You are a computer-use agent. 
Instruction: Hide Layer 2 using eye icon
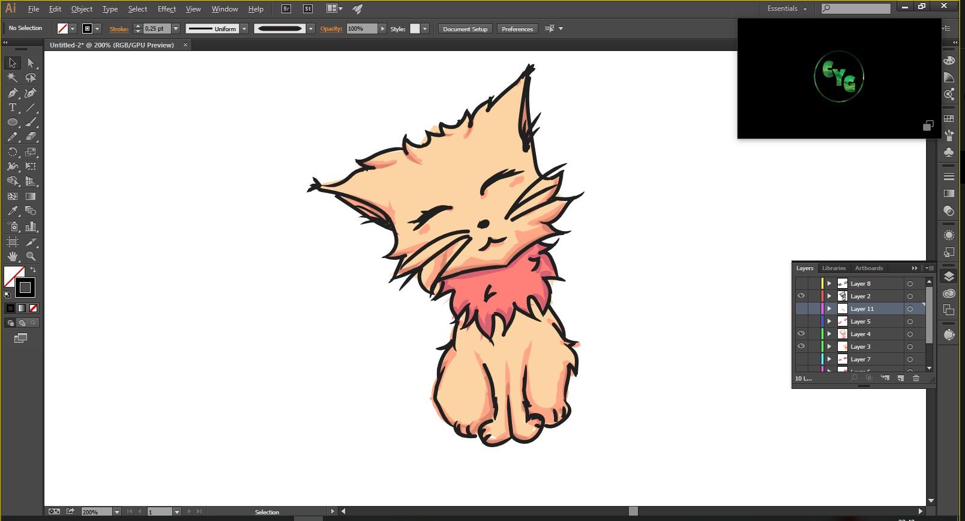[801, 296]
